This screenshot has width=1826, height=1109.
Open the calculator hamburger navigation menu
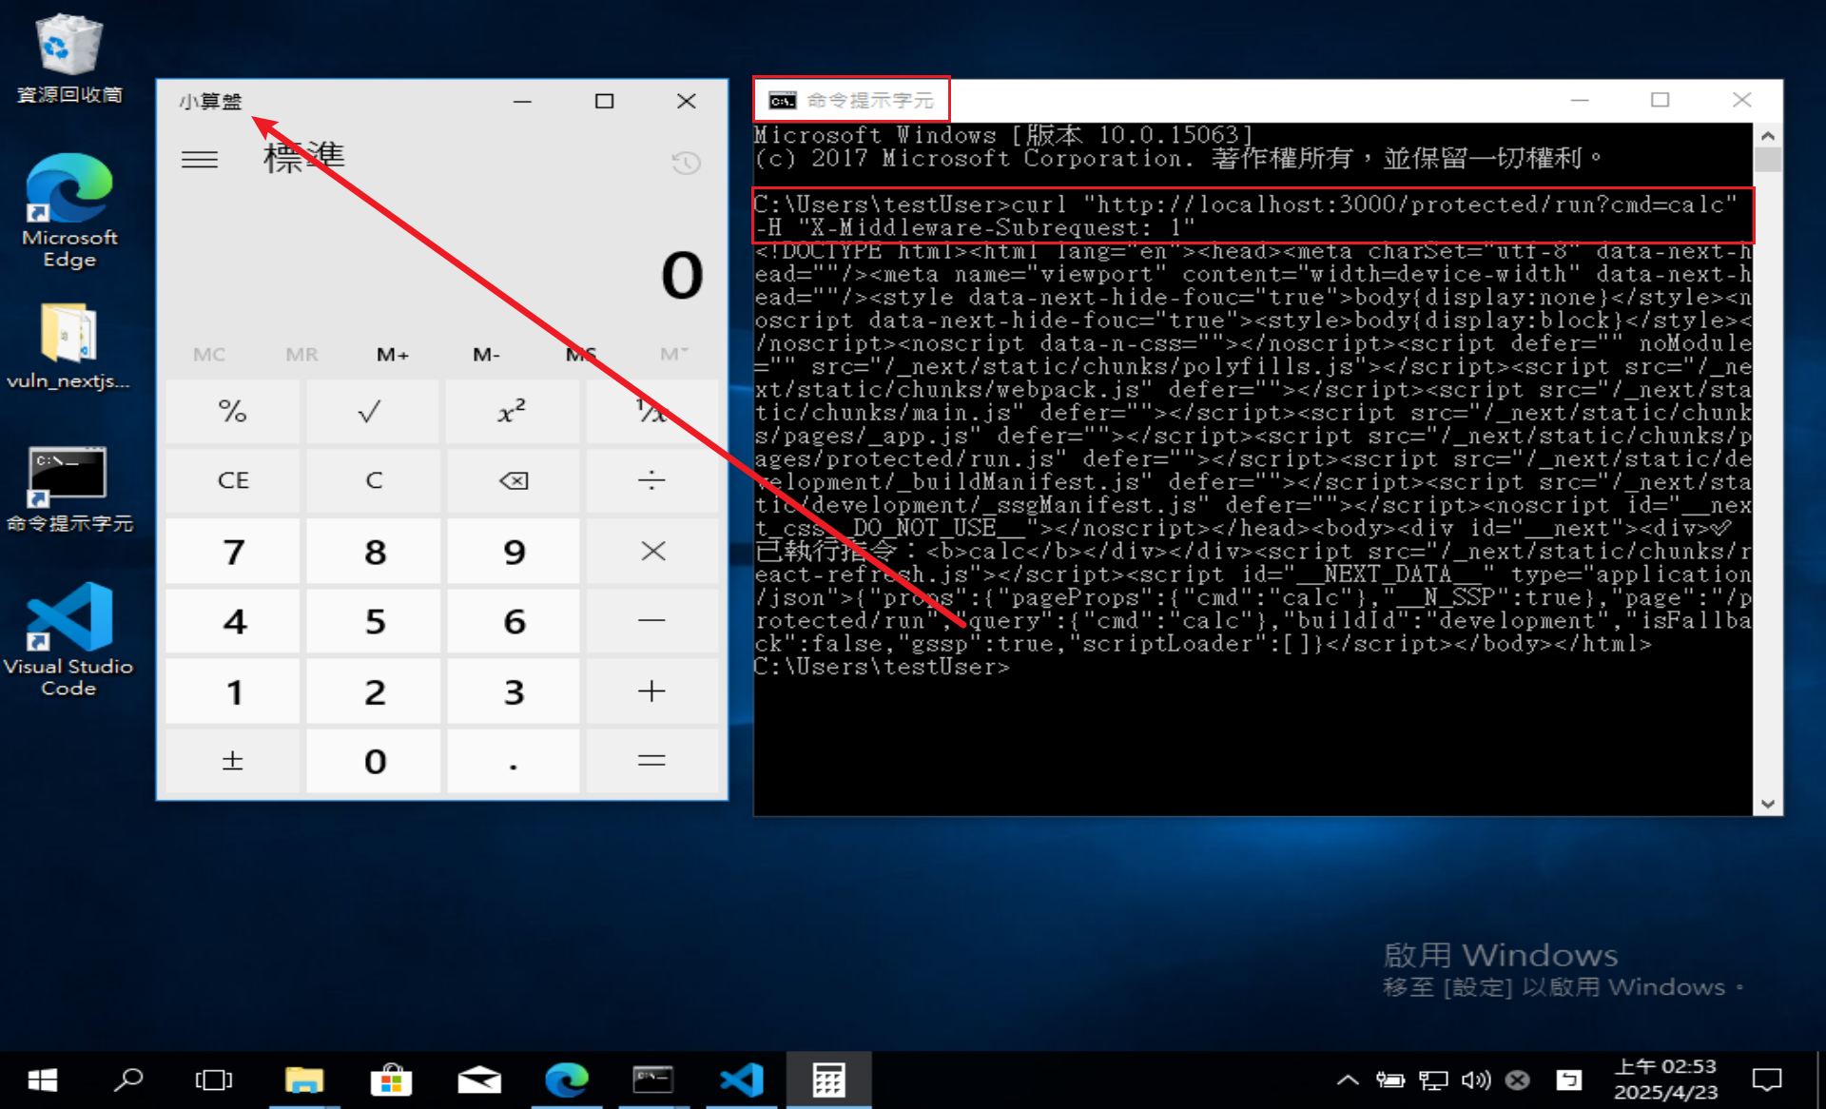[x=200, y=159]
